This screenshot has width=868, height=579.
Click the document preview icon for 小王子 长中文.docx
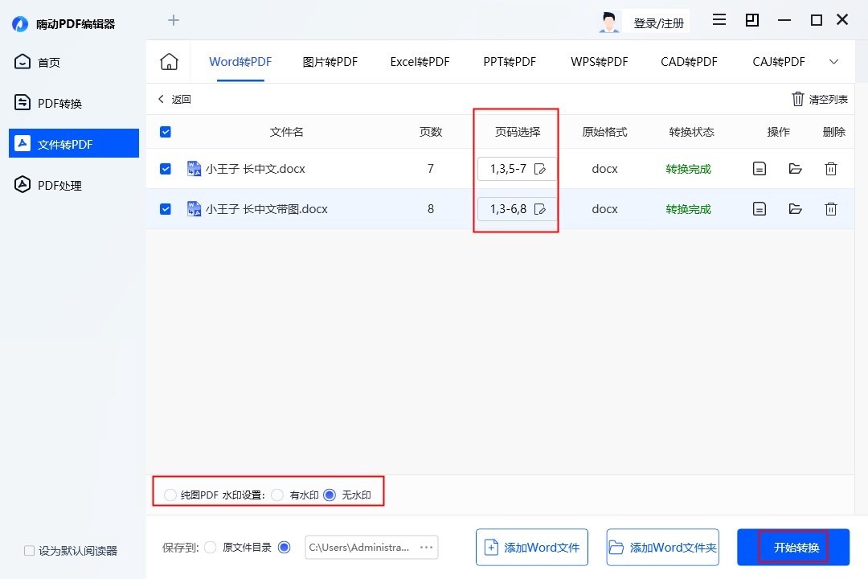[x=759, y=168]
